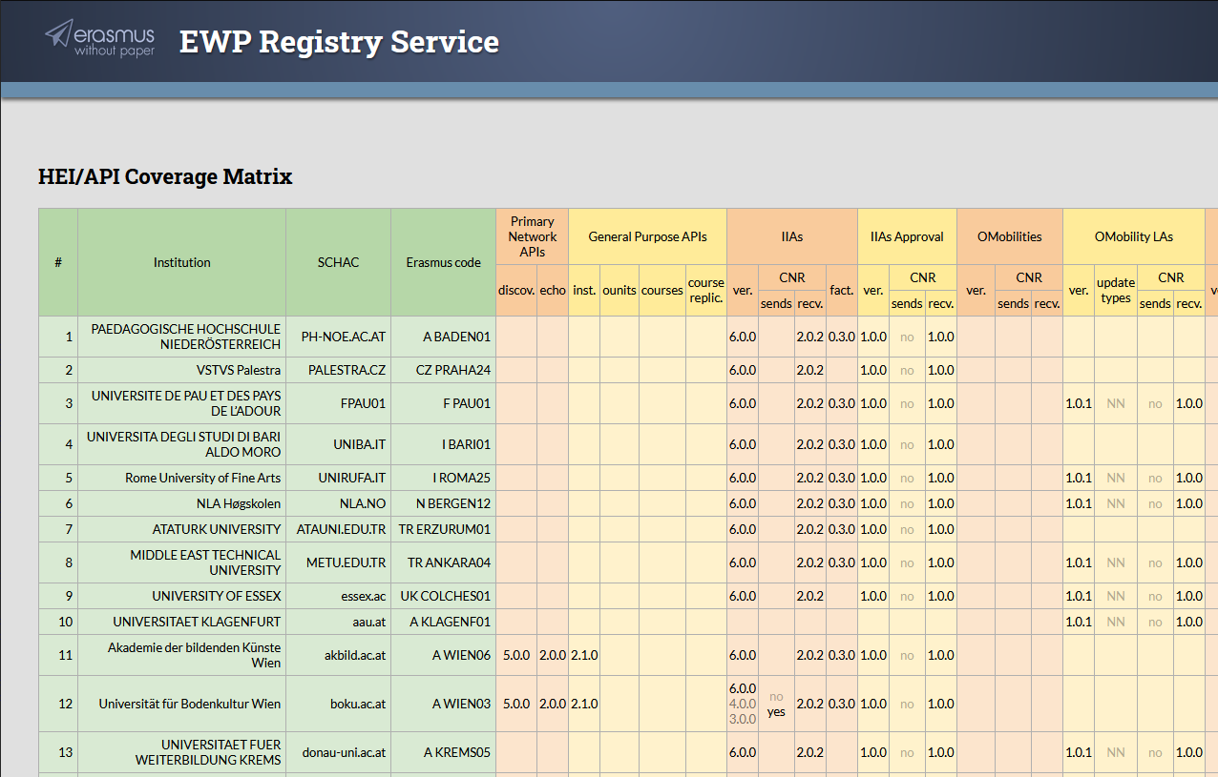The image size is (1218, 777).
Task: Click the FPAU01 SCHAC cell
Action: [338, 403]
